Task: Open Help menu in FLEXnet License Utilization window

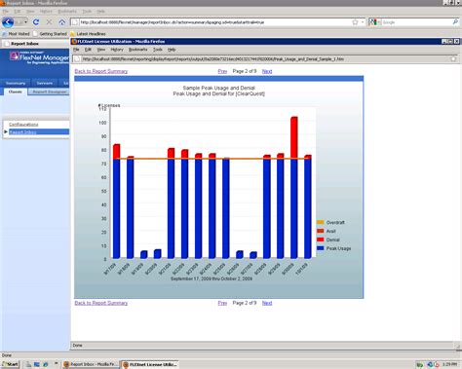Action: (x=172, y=50)
